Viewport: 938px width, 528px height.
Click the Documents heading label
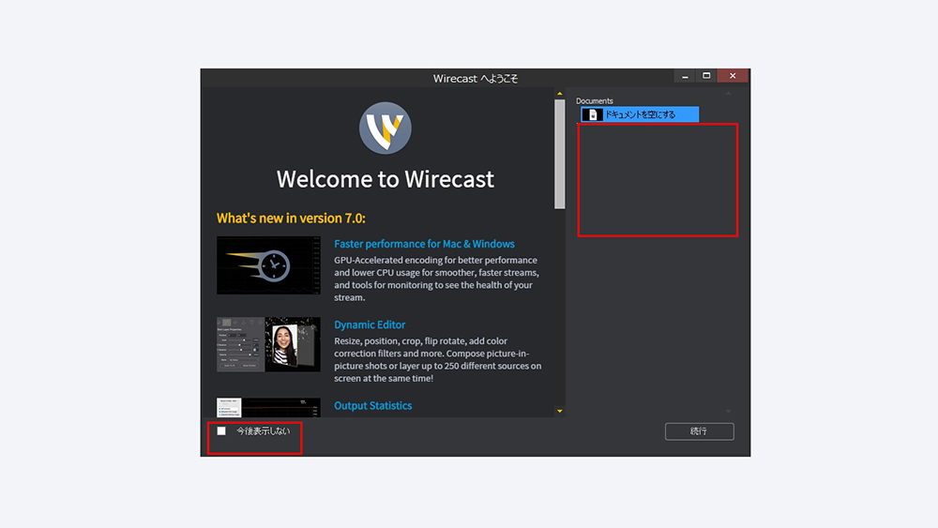click(x=594, y=101)
